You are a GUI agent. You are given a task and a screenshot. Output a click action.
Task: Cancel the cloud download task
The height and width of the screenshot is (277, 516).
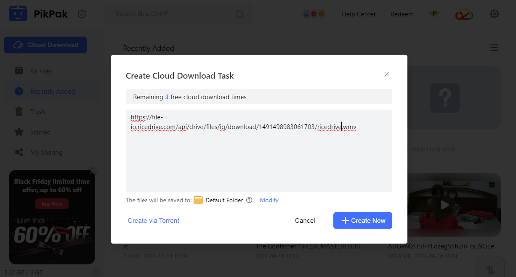(x=305, y=221)
